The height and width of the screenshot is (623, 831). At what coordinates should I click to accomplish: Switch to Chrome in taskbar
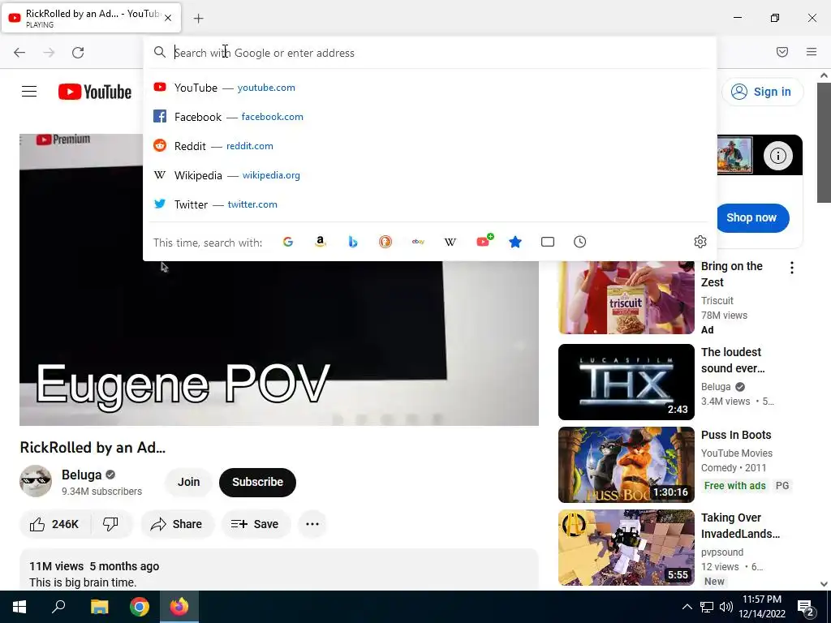(x=140, y=607)
